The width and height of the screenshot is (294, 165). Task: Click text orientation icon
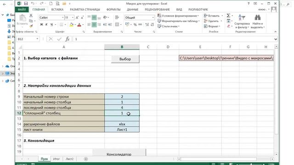pyautogui.click(x=105, y=17)
